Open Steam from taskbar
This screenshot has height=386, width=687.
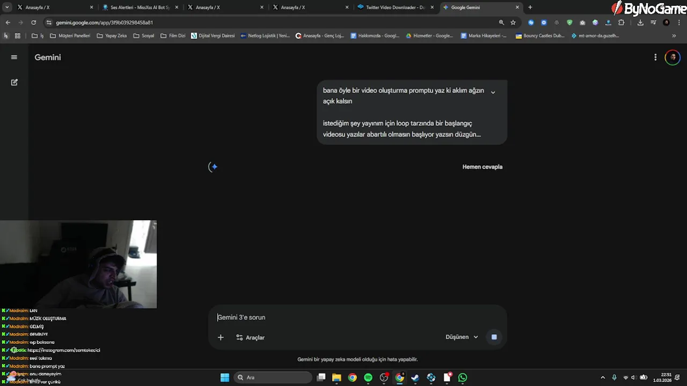(x=415, y=377)
